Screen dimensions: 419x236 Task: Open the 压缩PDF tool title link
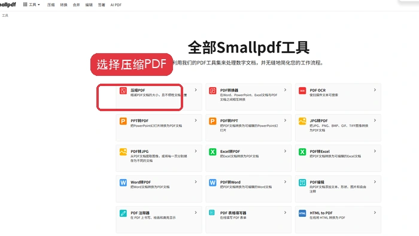[138, 90]
